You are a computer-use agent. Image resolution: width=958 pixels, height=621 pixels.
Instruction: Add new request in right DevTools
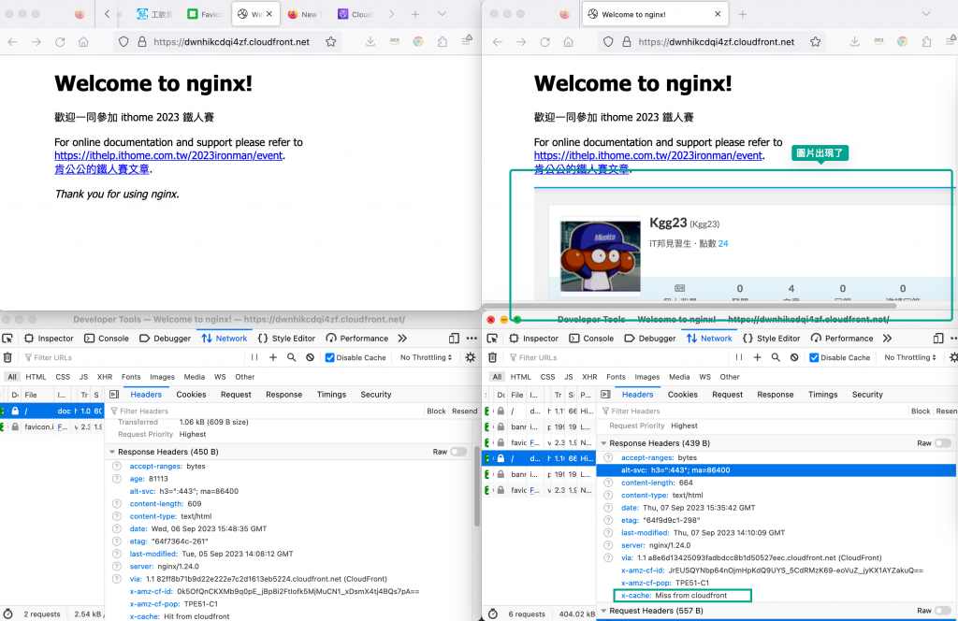[757, 358]
